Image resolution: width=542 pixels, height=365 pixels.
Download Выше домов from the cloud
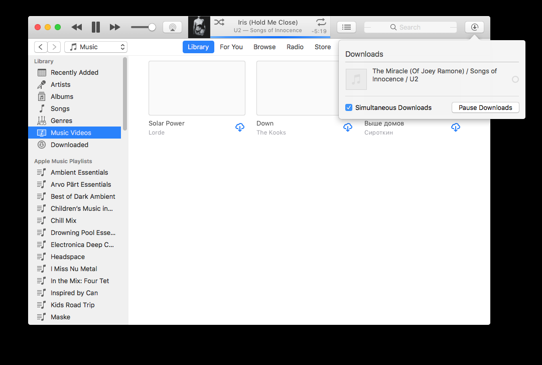(x=456, y=128)
